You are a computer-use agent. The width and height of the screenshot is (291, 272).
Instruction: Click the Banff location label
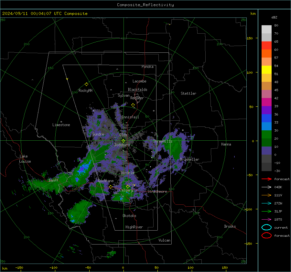pos(53,180)
